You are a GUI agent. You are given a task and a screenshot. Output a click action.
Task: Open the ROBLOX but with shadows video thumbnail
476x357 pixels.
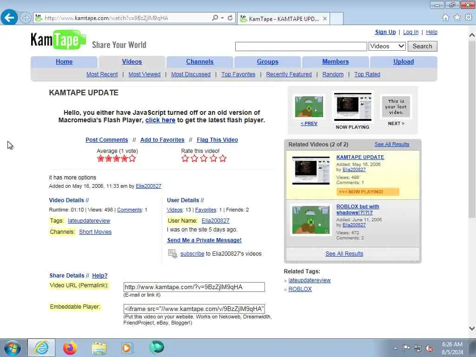pyautogui.click(x=311, y=220)
